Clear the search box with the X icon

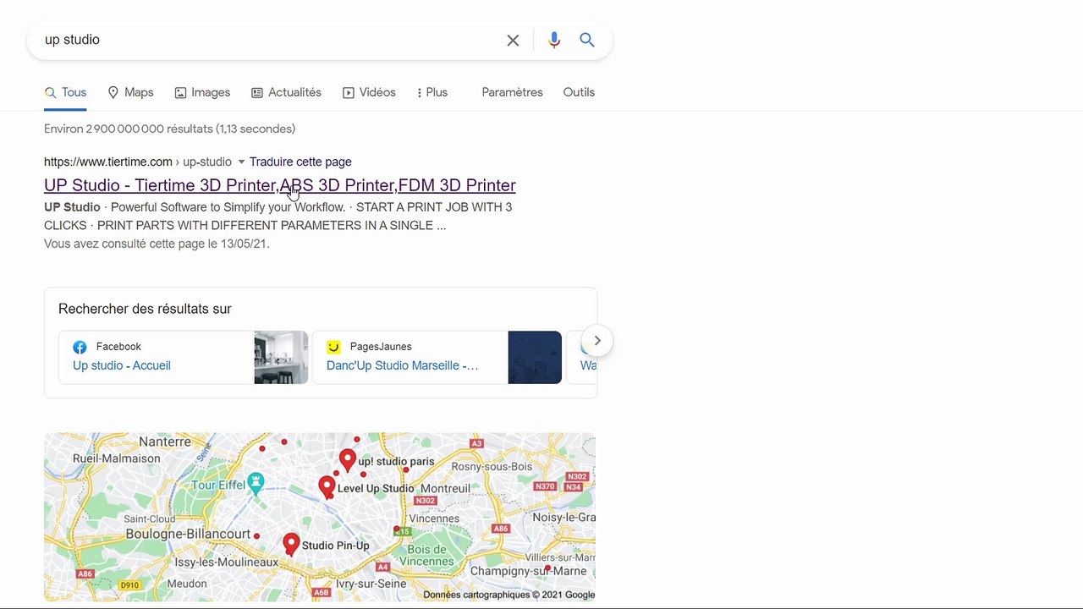[x=513, y=41]
